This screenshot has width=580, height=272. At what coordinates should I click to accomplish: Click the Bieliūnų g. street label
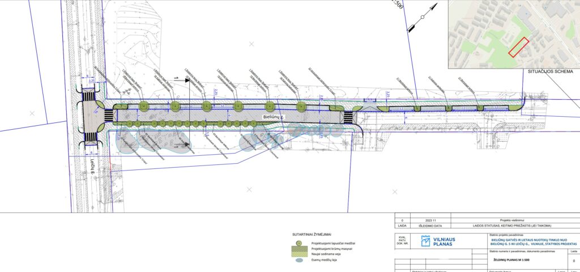coord(274,116)
